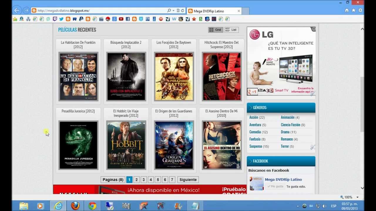Click the red star bookmark icon
This screenshot has width=376, height=211.
point(194,19)
